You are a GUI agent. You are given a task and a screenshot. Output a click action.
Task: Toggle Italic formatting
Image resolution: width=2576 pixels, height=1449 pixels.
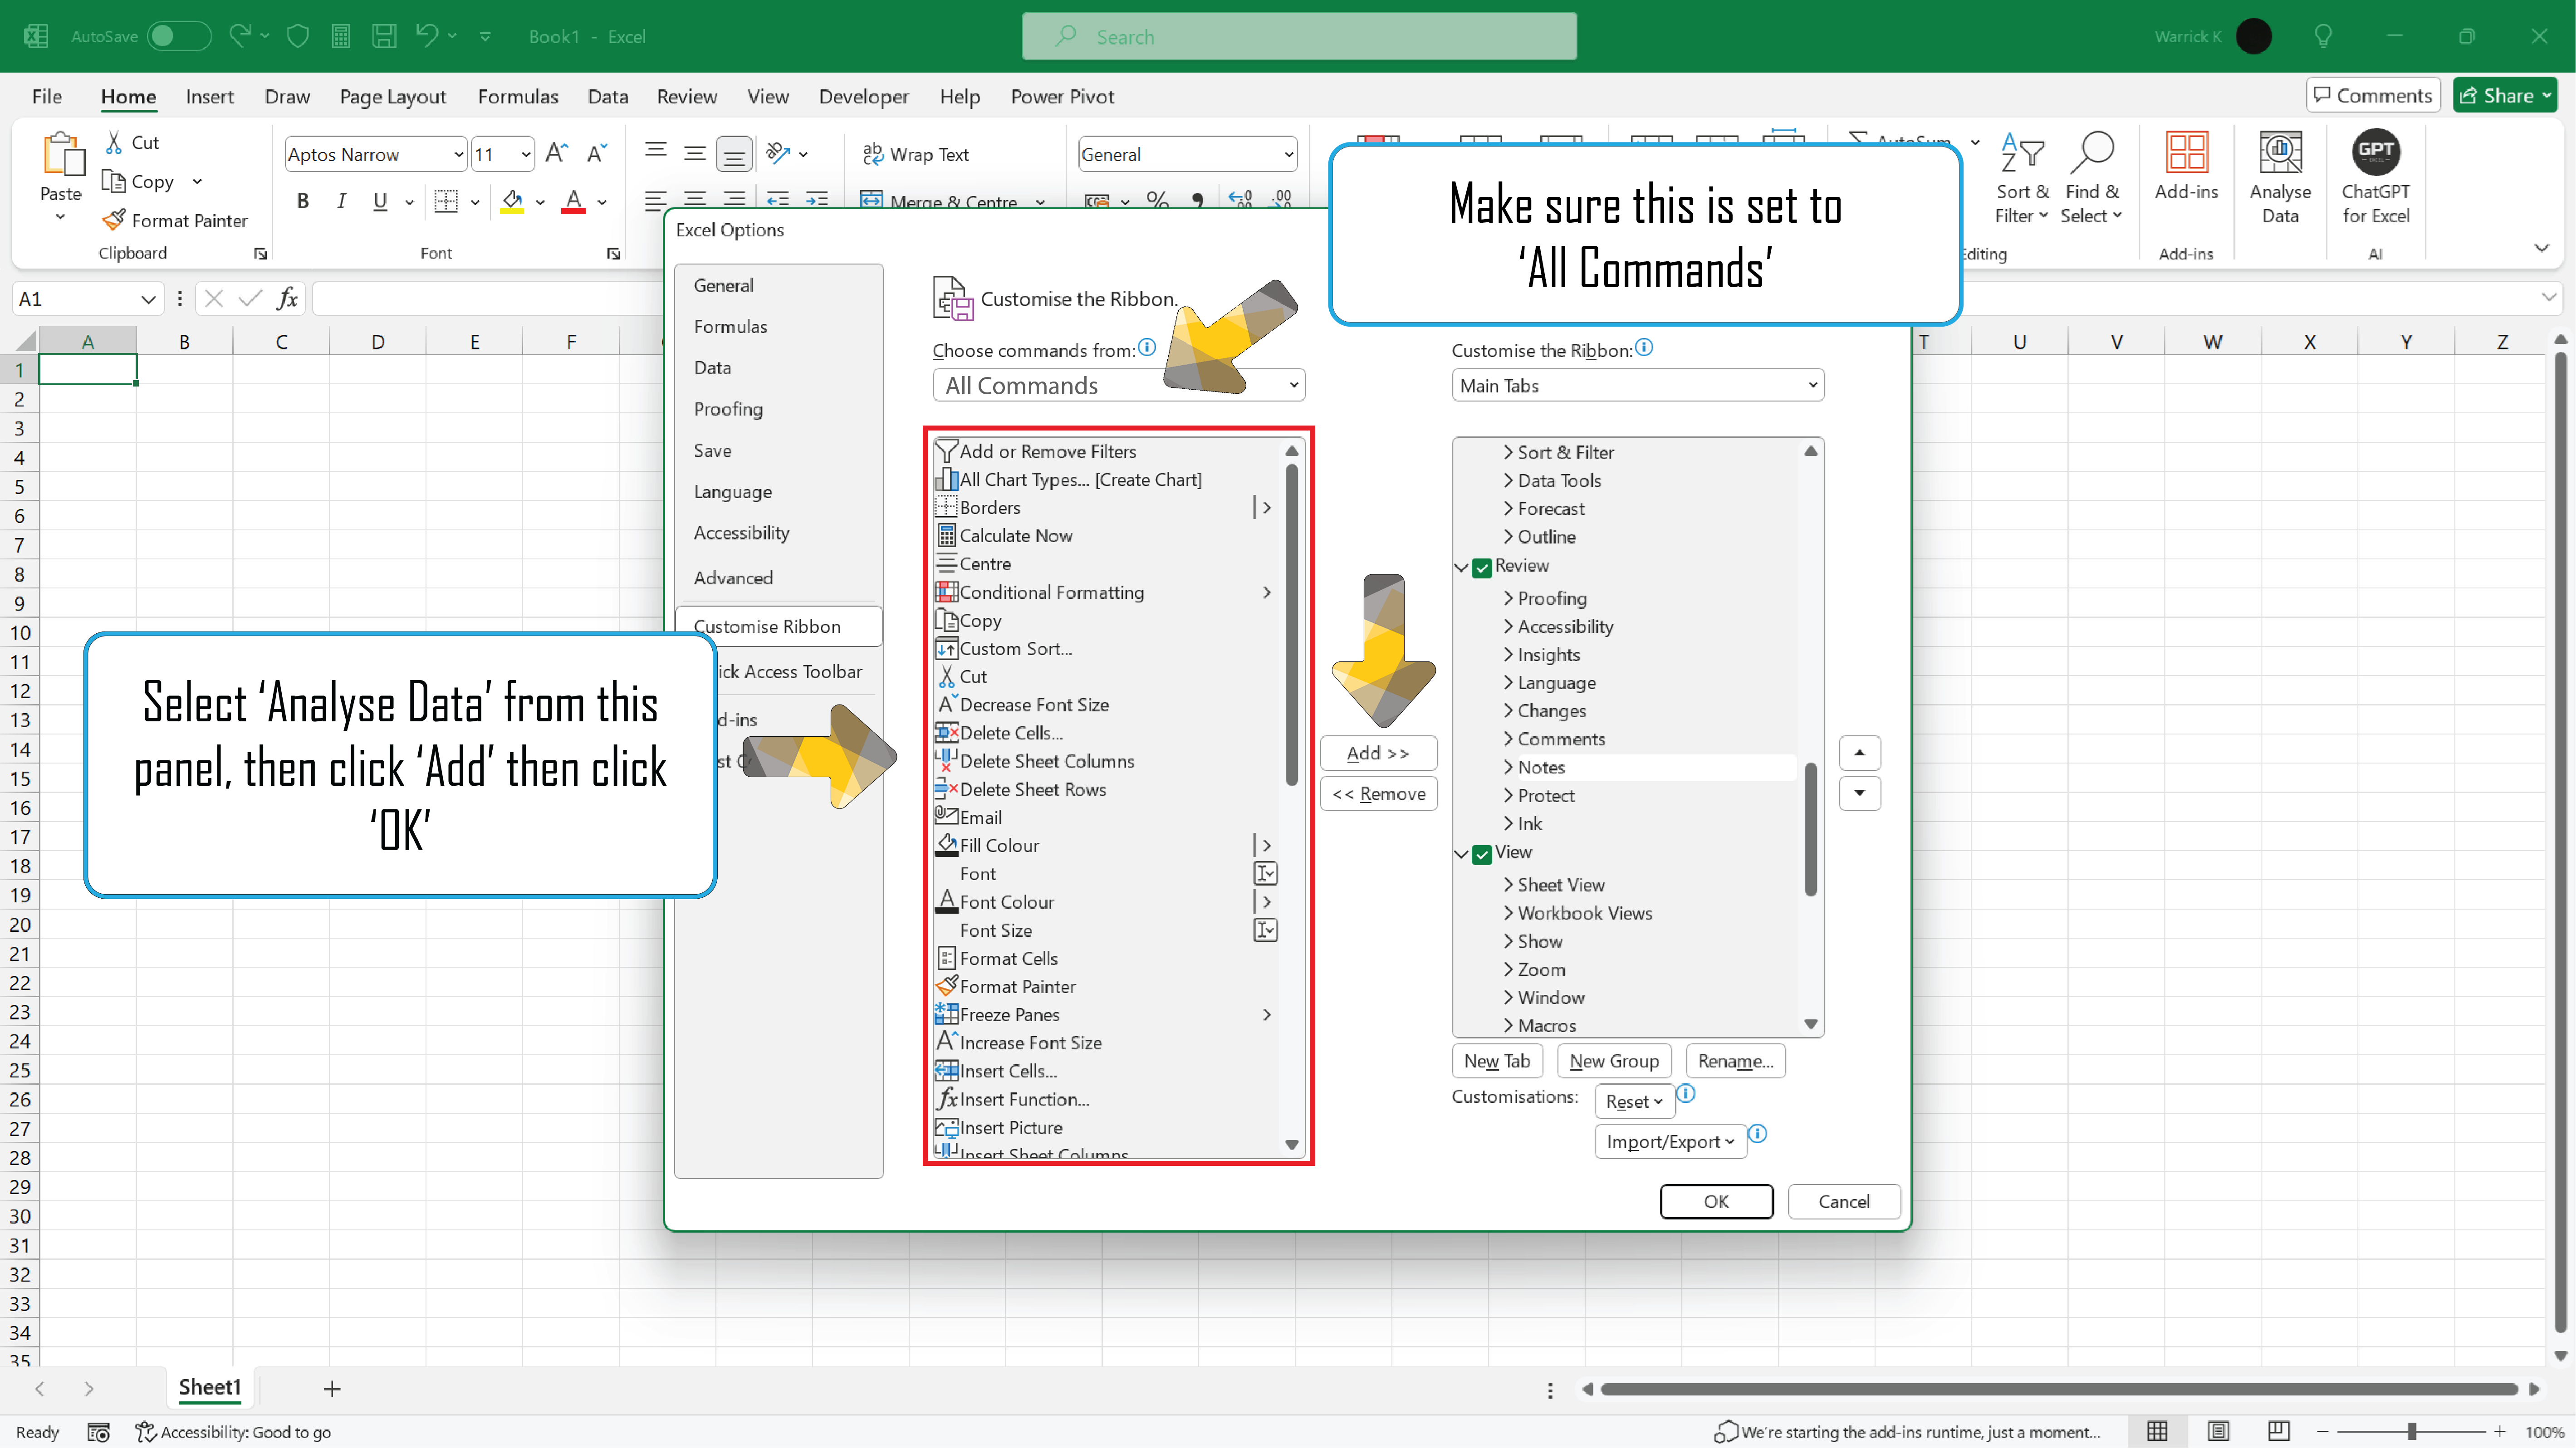[x=341, y=202]
